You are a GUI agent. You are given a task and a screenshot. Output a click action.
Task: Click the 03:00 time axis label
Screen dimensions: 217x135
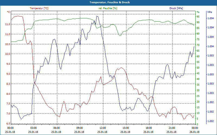pos(33,128)
